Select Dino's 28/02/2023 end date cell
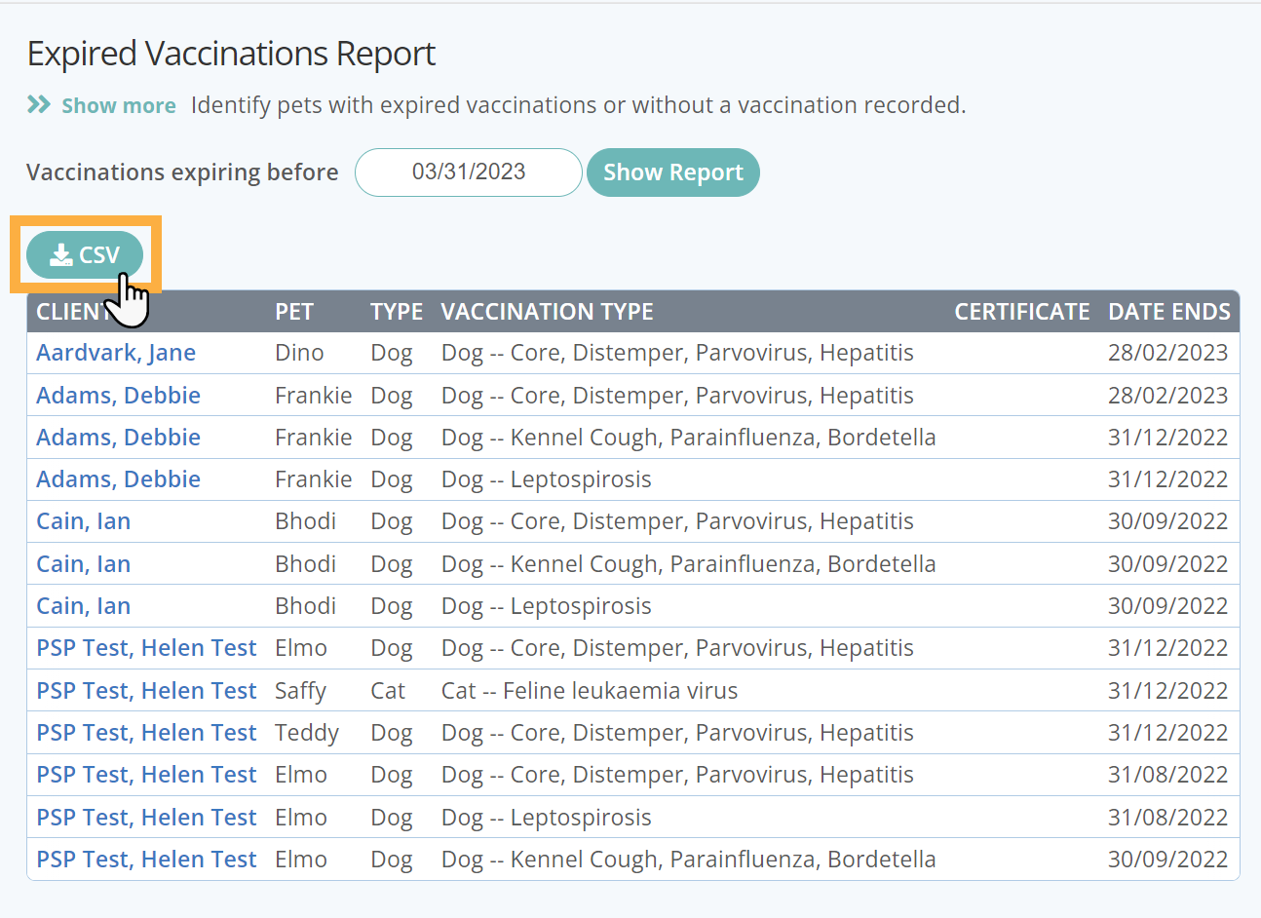 pyautogui.click(x=1167, y=353)
